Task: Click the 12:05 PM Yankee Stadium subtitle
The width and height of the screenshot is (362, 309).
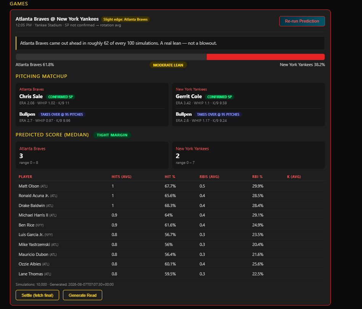Action: [68, 25]
